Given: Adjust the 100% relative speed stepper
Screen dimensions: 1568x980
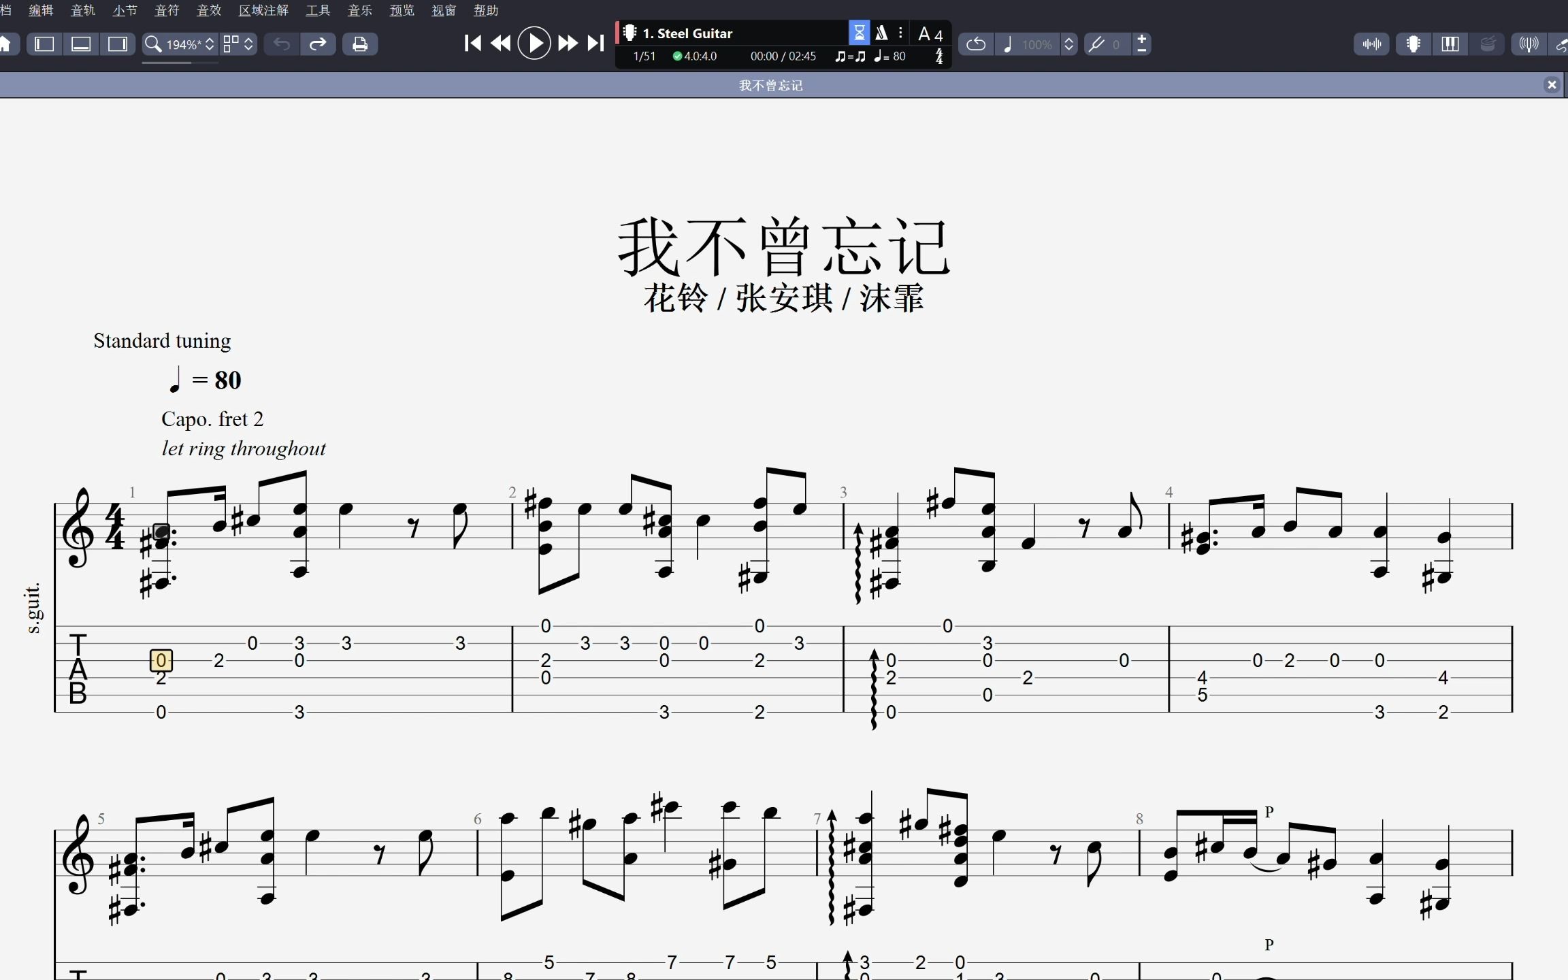Looking at the screenshot, I should (x=1069, y=44).
